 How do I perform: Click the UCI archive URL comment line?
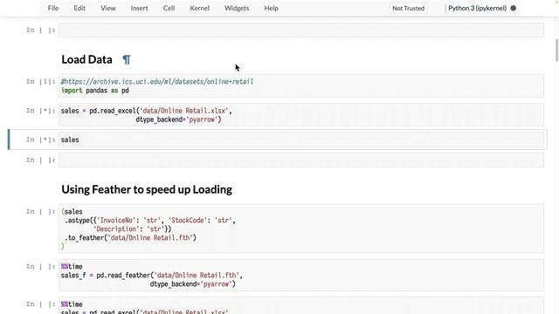click(x=157, y=81)
